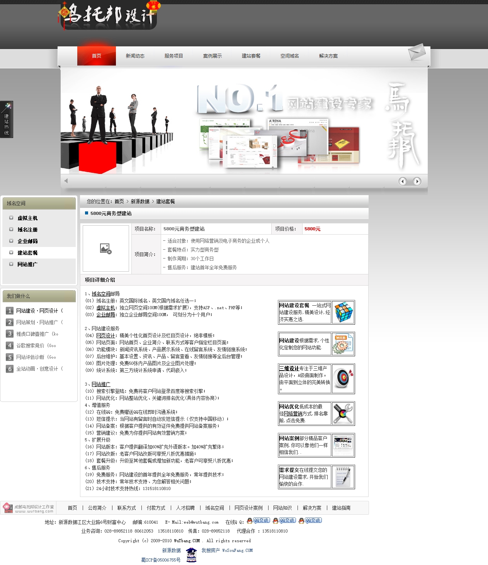Click the police badge icon in footer
This screenshot has width=488, height=565.
coord(191,555)
